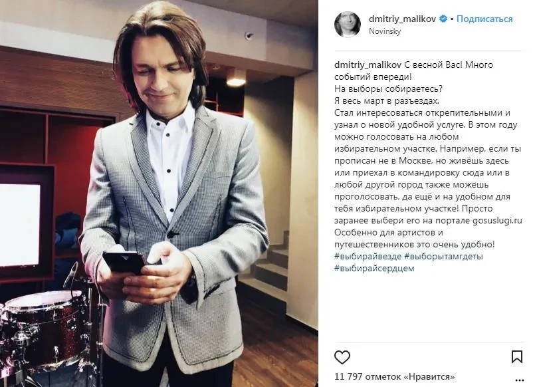This screenshot has width=533, height=387.
Task: Like the post with heart icon
Action: (342, 358)
